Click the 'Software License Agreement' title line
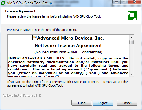The image size is (142, 110). (68, 46)
